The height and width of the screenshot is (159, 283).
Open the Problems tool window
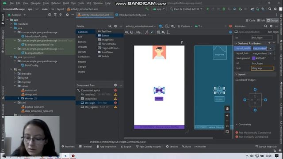[68, 147]
